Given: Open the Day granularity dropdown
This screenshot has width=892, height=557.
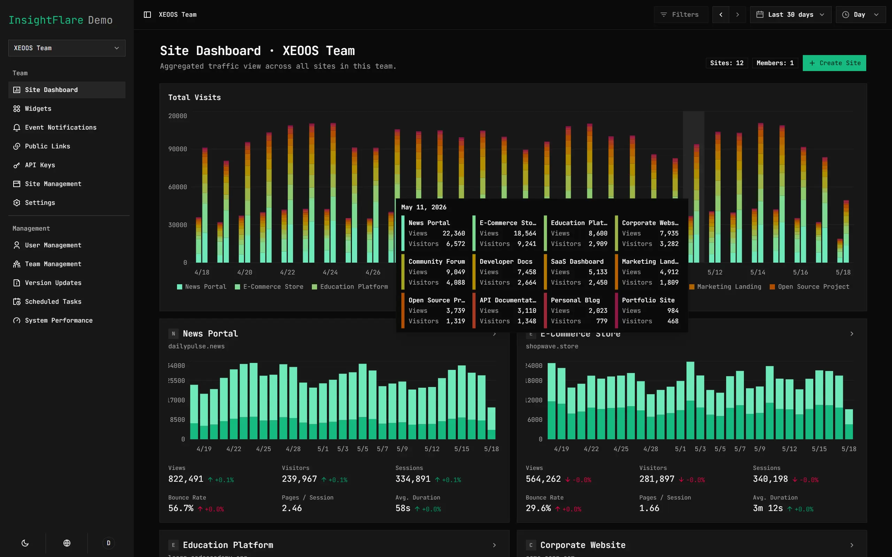Looking at the screenshot, I should pyautogui.click(x=861, y=14).
